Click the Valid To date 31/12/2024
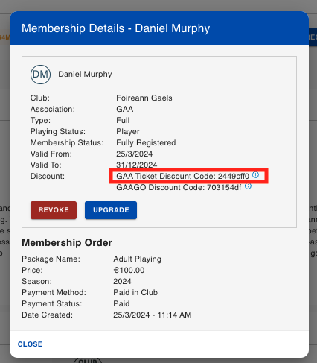This screenshot has width=317, height=363. (x=137, y=165)
